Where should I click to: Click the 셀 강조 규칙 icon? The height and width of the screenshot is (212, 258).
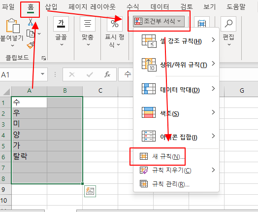pyautogui.click(x=149, y=41)
